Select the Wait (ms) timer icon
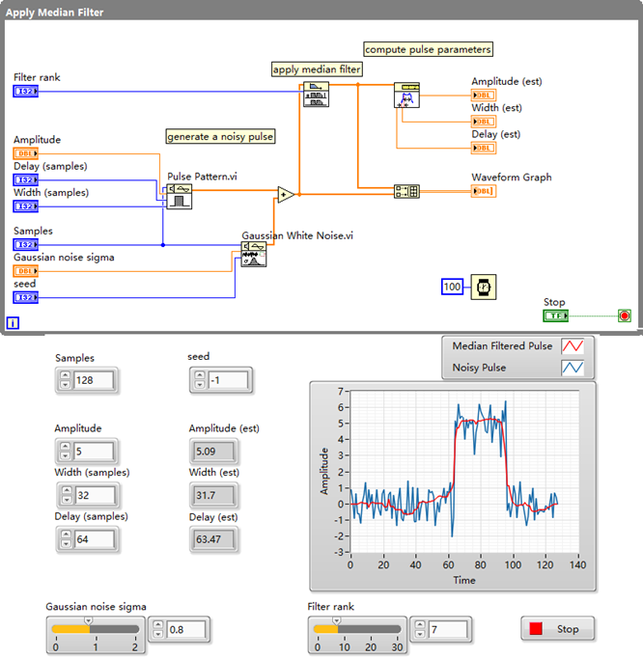643x658 pixels. 484,288
